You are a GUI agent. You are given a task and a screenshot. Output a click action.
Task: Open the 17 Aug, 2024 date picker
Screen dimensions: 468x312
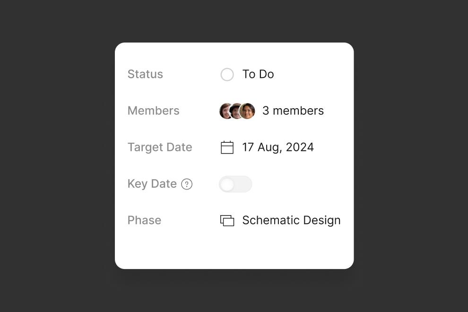pyautogui.click(x=278, y=147)
